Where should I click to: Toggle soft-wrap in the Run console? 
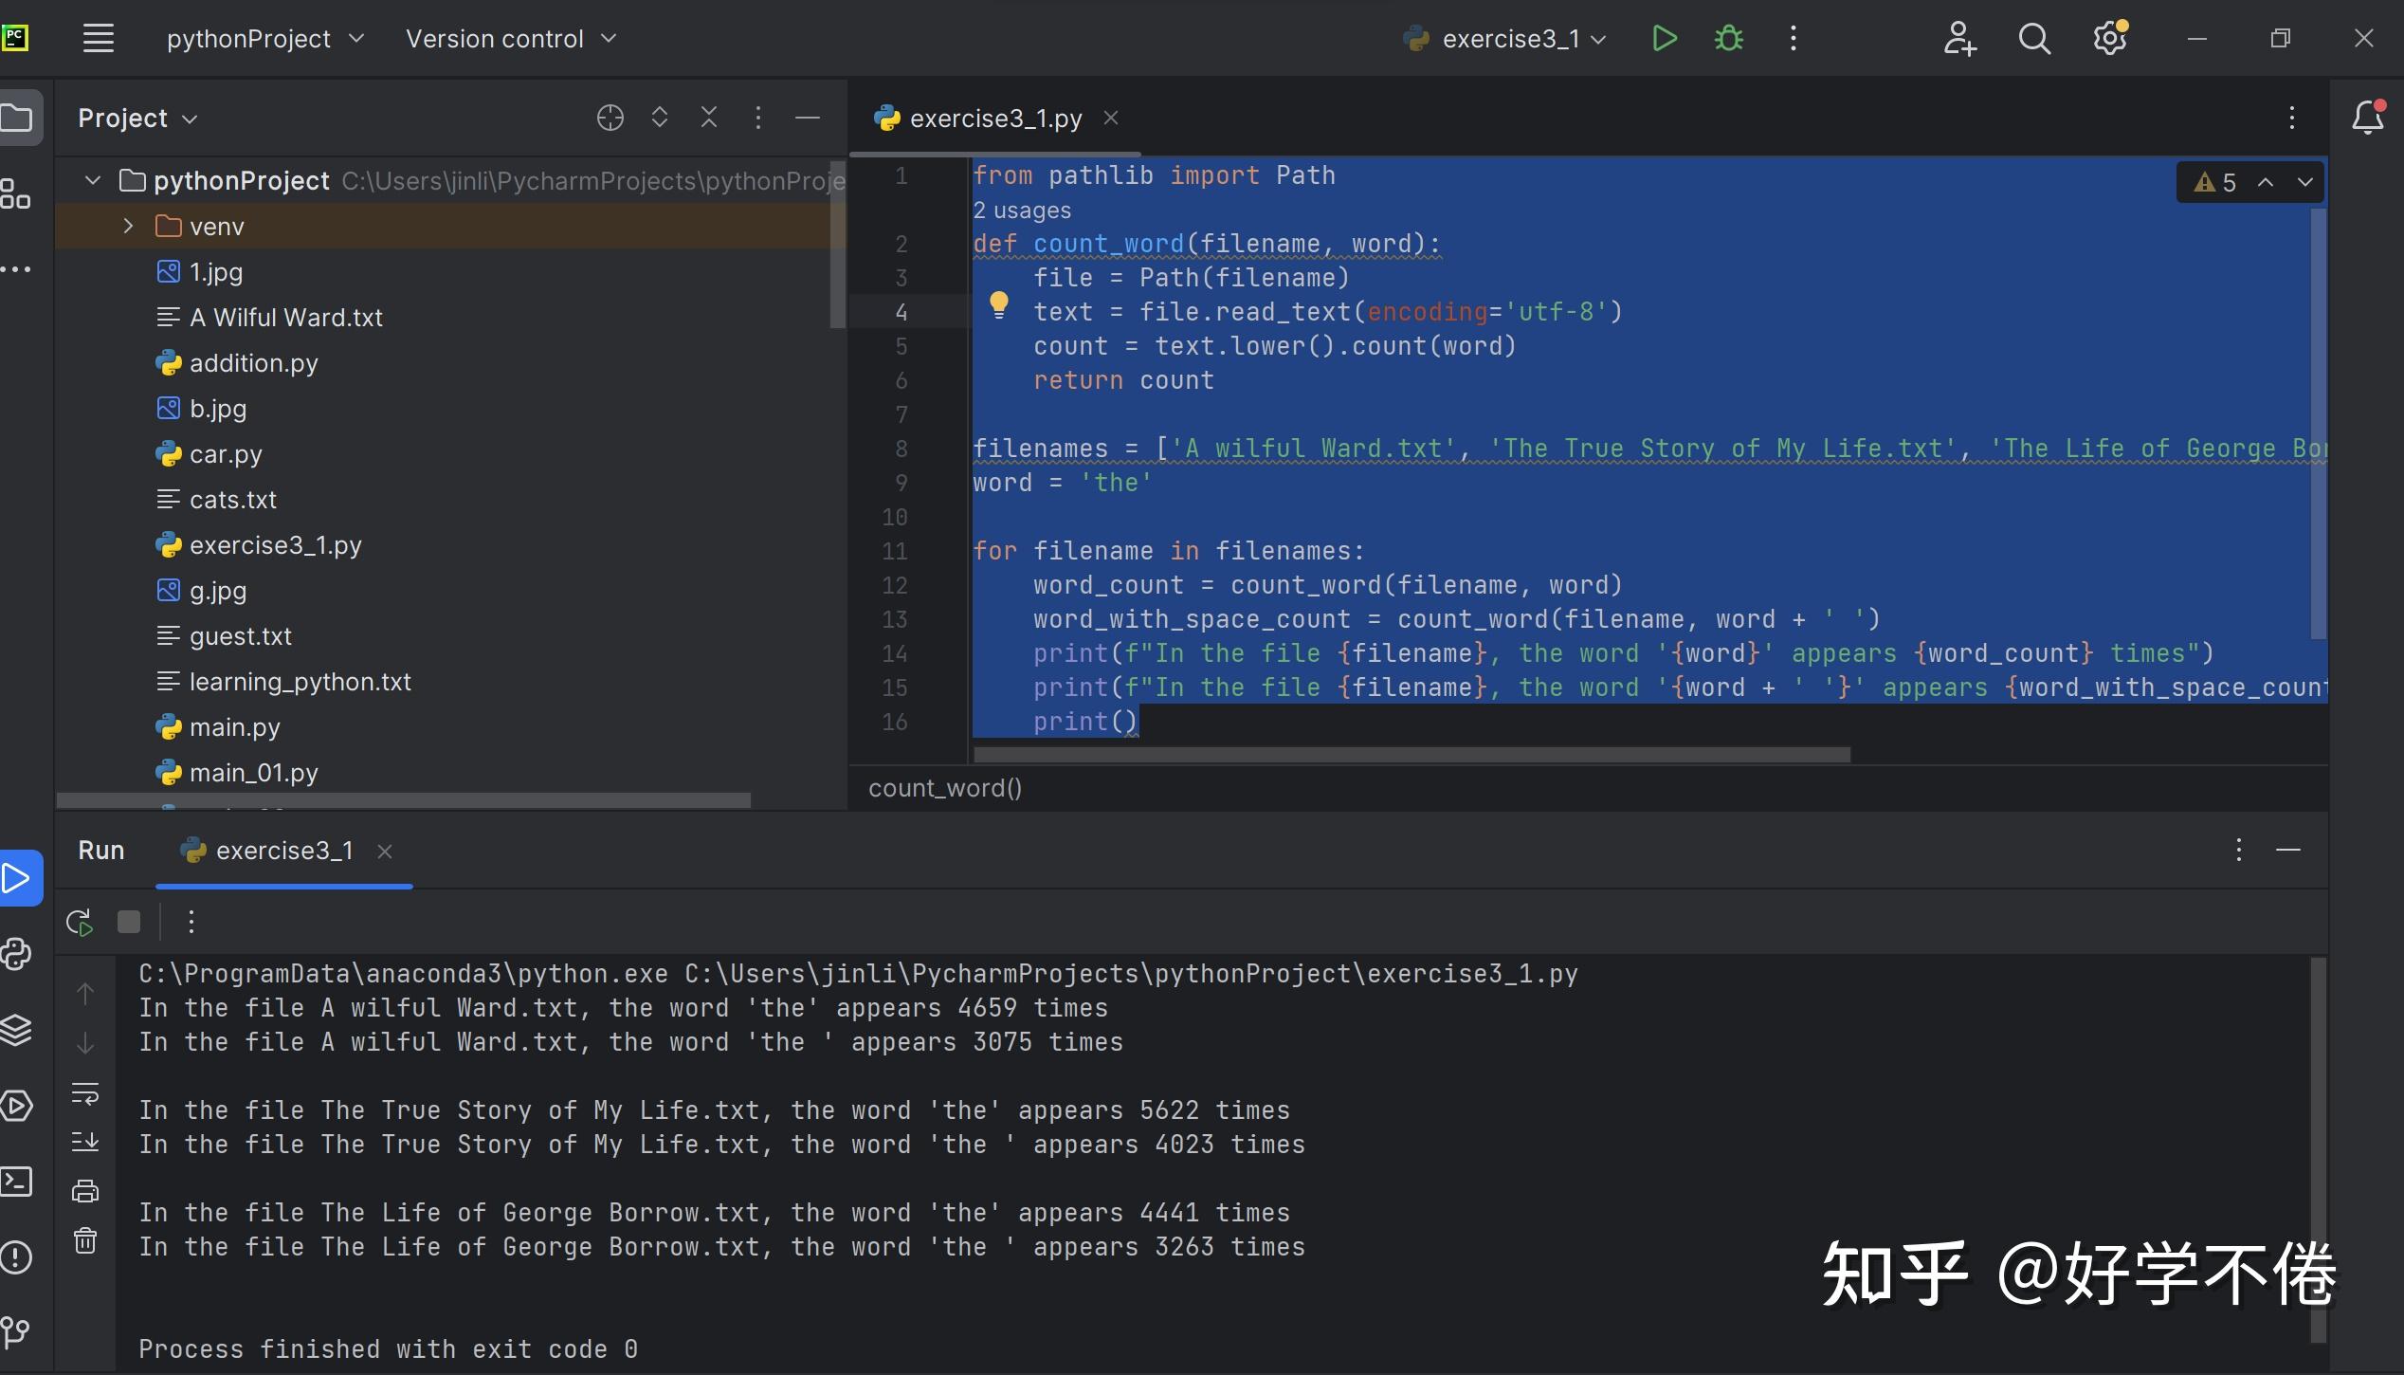(x=85, y=1092)
